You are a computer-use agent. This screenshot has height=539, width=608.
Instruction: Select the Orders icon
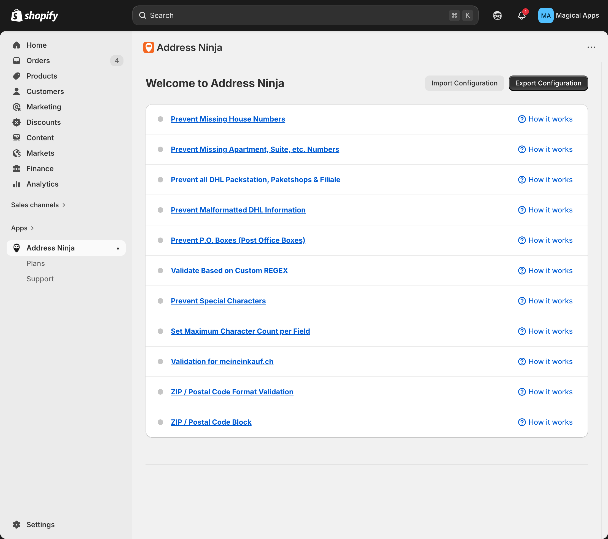pyautogui.click(x=17, y=60)
